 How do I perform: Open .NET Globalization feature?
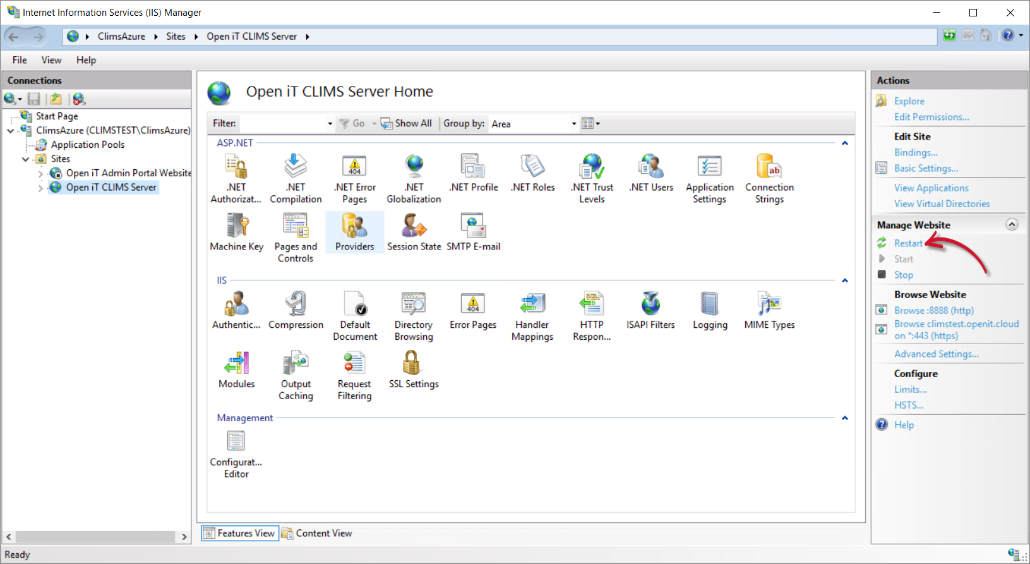pos(414,179)
